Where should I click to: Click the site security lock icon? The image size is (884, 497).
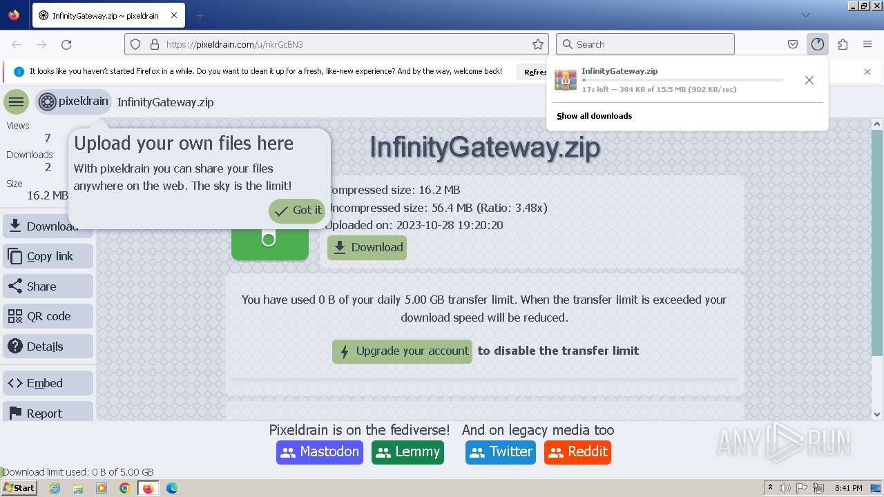(155, 44)
